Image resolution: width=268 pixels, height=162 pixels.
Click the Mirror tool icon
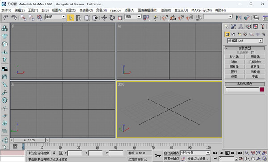point(239,18)
